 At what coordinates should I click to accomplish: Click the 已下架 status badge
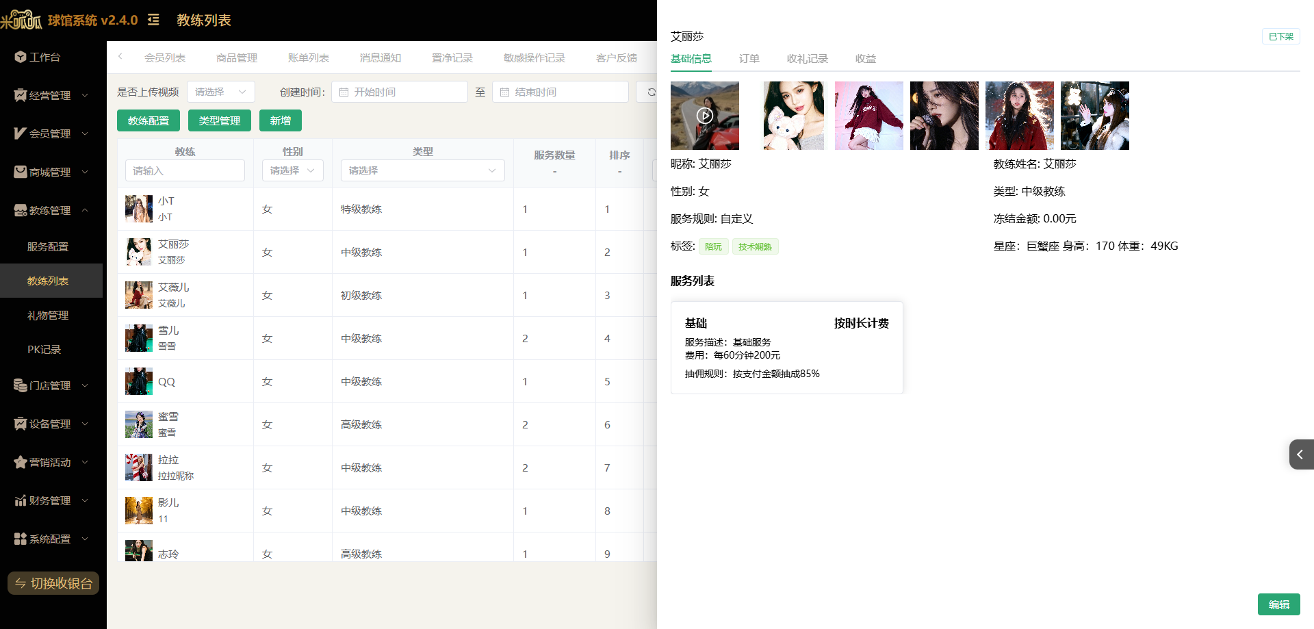click(x=1280, y=36)
